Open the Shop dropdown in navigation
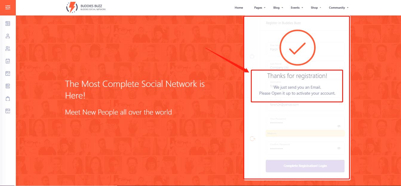The width and height of the screenshot is (401, 186). pos(316,8)
